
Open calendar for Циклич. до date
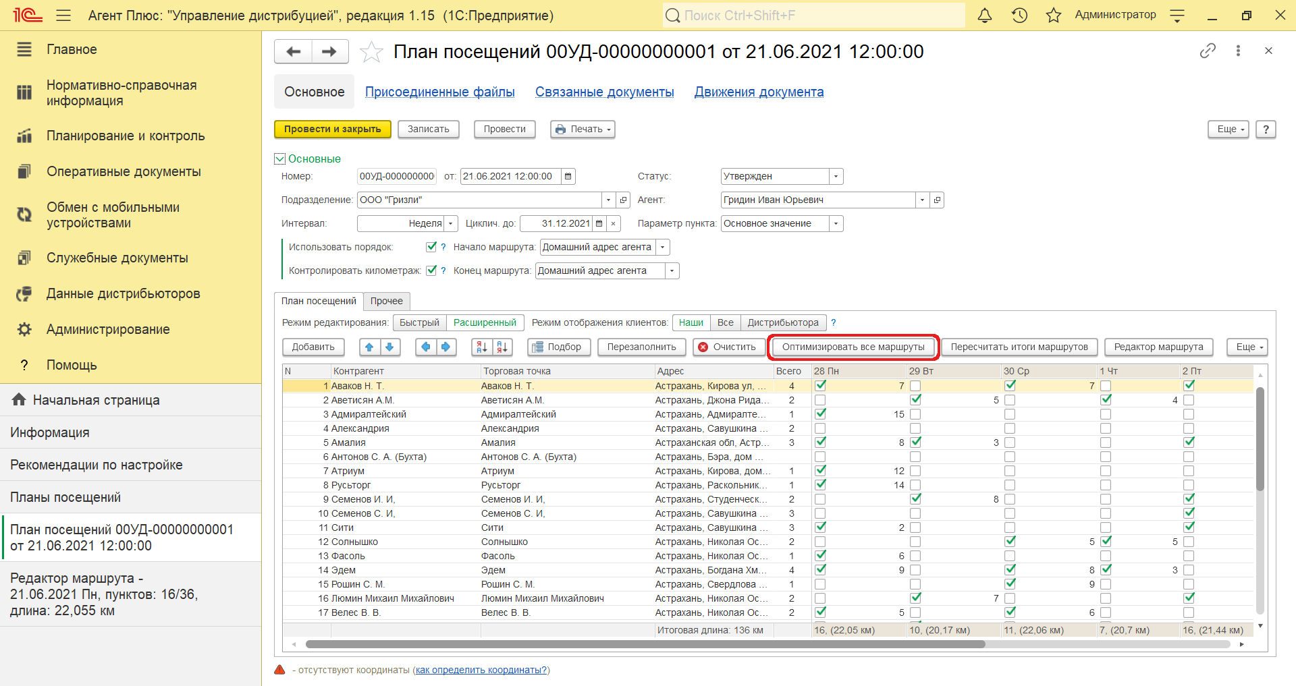(599, 224)
